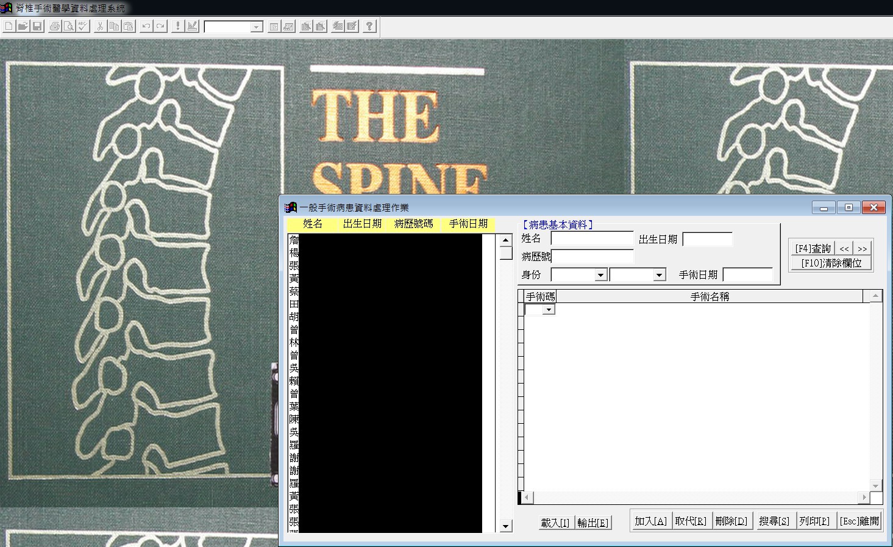The height and width of the screenshot is (547, 893).
Task: Select the patient row starting with 林
Action: pos(391,343)
